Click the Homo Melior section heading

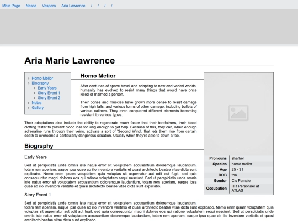point(98,76)
